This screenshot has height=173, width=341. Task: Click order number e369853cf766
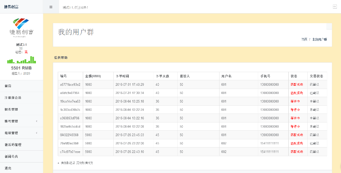point(70,118)
